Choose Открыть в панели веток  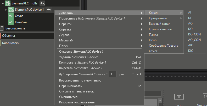pos(99,91)
